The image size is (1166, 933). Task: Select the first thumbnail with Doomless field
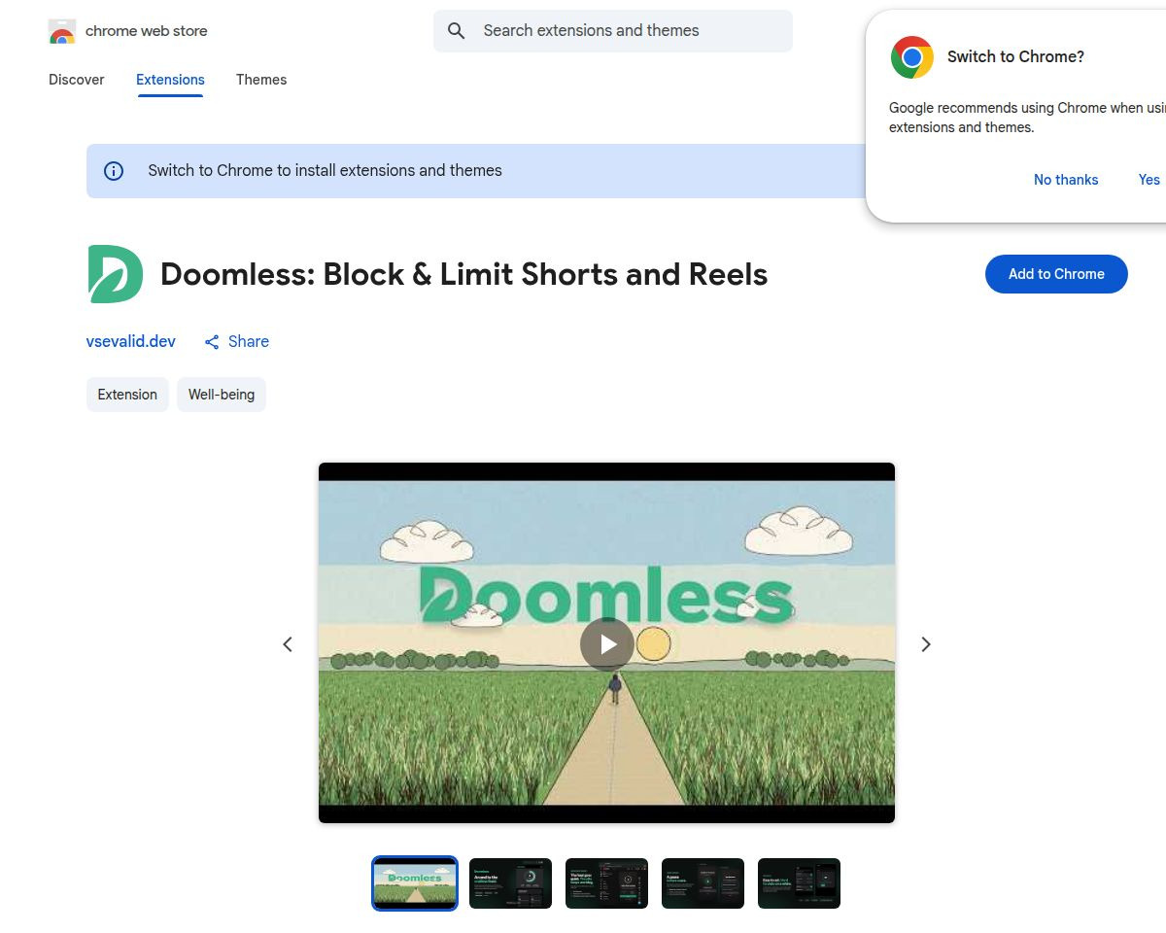click(x=415, y=883)
